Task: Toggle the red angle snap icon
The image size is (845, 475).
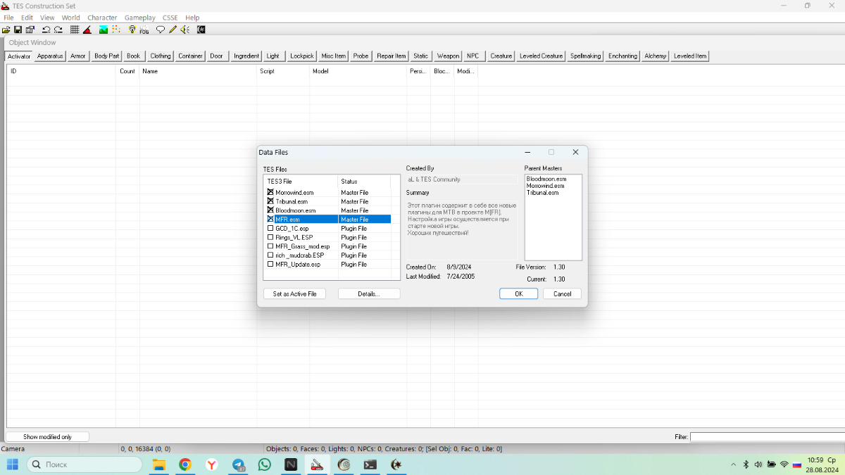Action: (87, 30)
